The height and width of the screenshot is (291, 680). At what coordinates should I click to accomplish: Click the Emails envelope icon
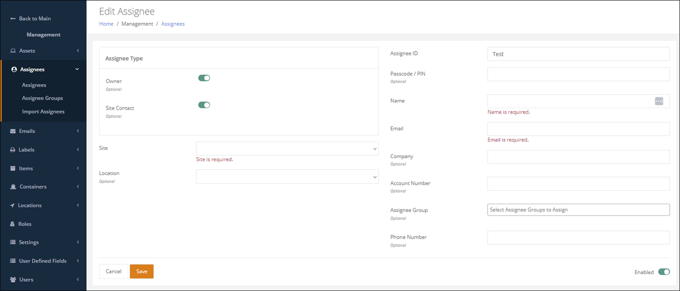pos(13,131)
